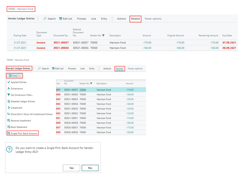Select Single Pmt. Bank Account entry

click(24, 133)
